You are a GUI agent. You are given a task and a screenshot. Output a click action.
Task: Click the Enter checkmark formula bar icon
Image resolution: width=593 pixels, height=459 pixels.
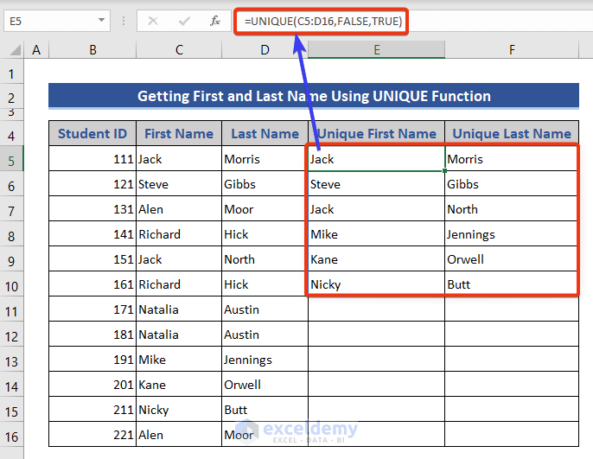pos(184,21)
